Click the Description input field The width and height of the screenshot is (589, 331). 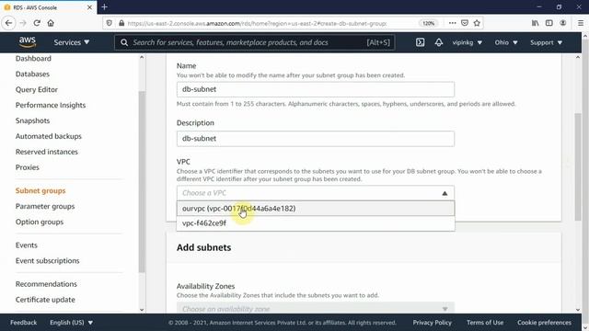(316, 139)
